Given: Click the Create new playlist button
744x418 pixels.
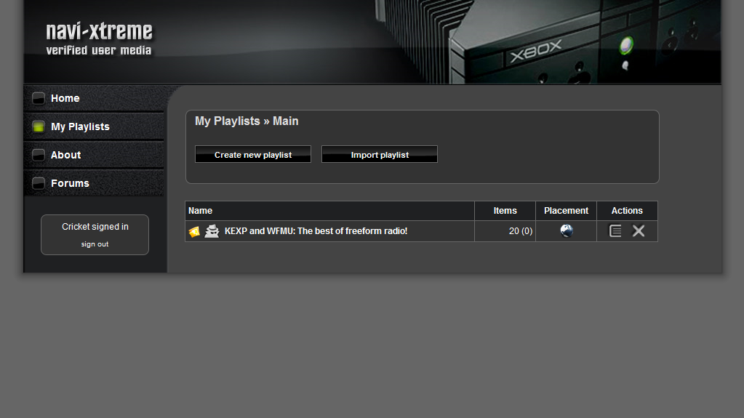Looking at the screenshot, I should 253,154.
